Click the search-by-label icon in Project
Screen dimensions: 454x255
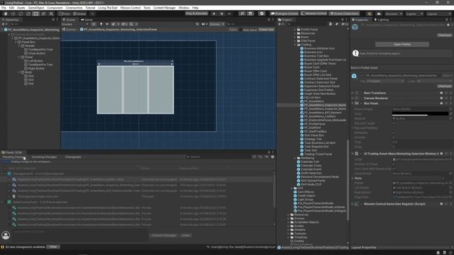[x=336, y=24]
